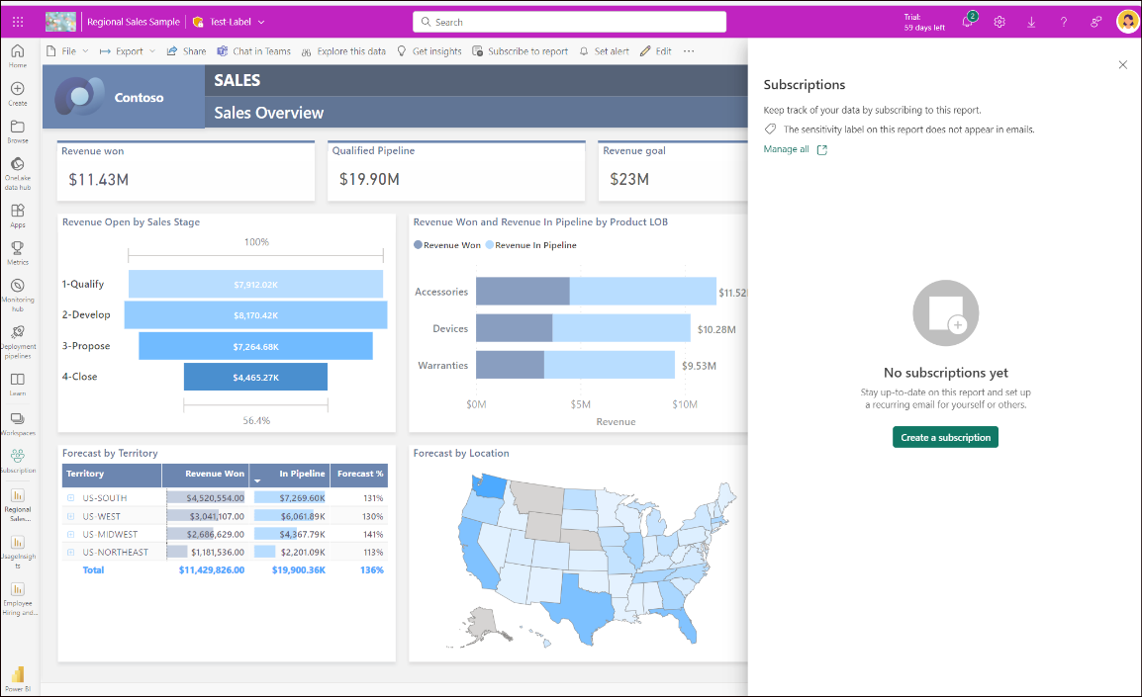
Task: Expand the US-NORTHEAST territory row
Action: tap(70, 553)
